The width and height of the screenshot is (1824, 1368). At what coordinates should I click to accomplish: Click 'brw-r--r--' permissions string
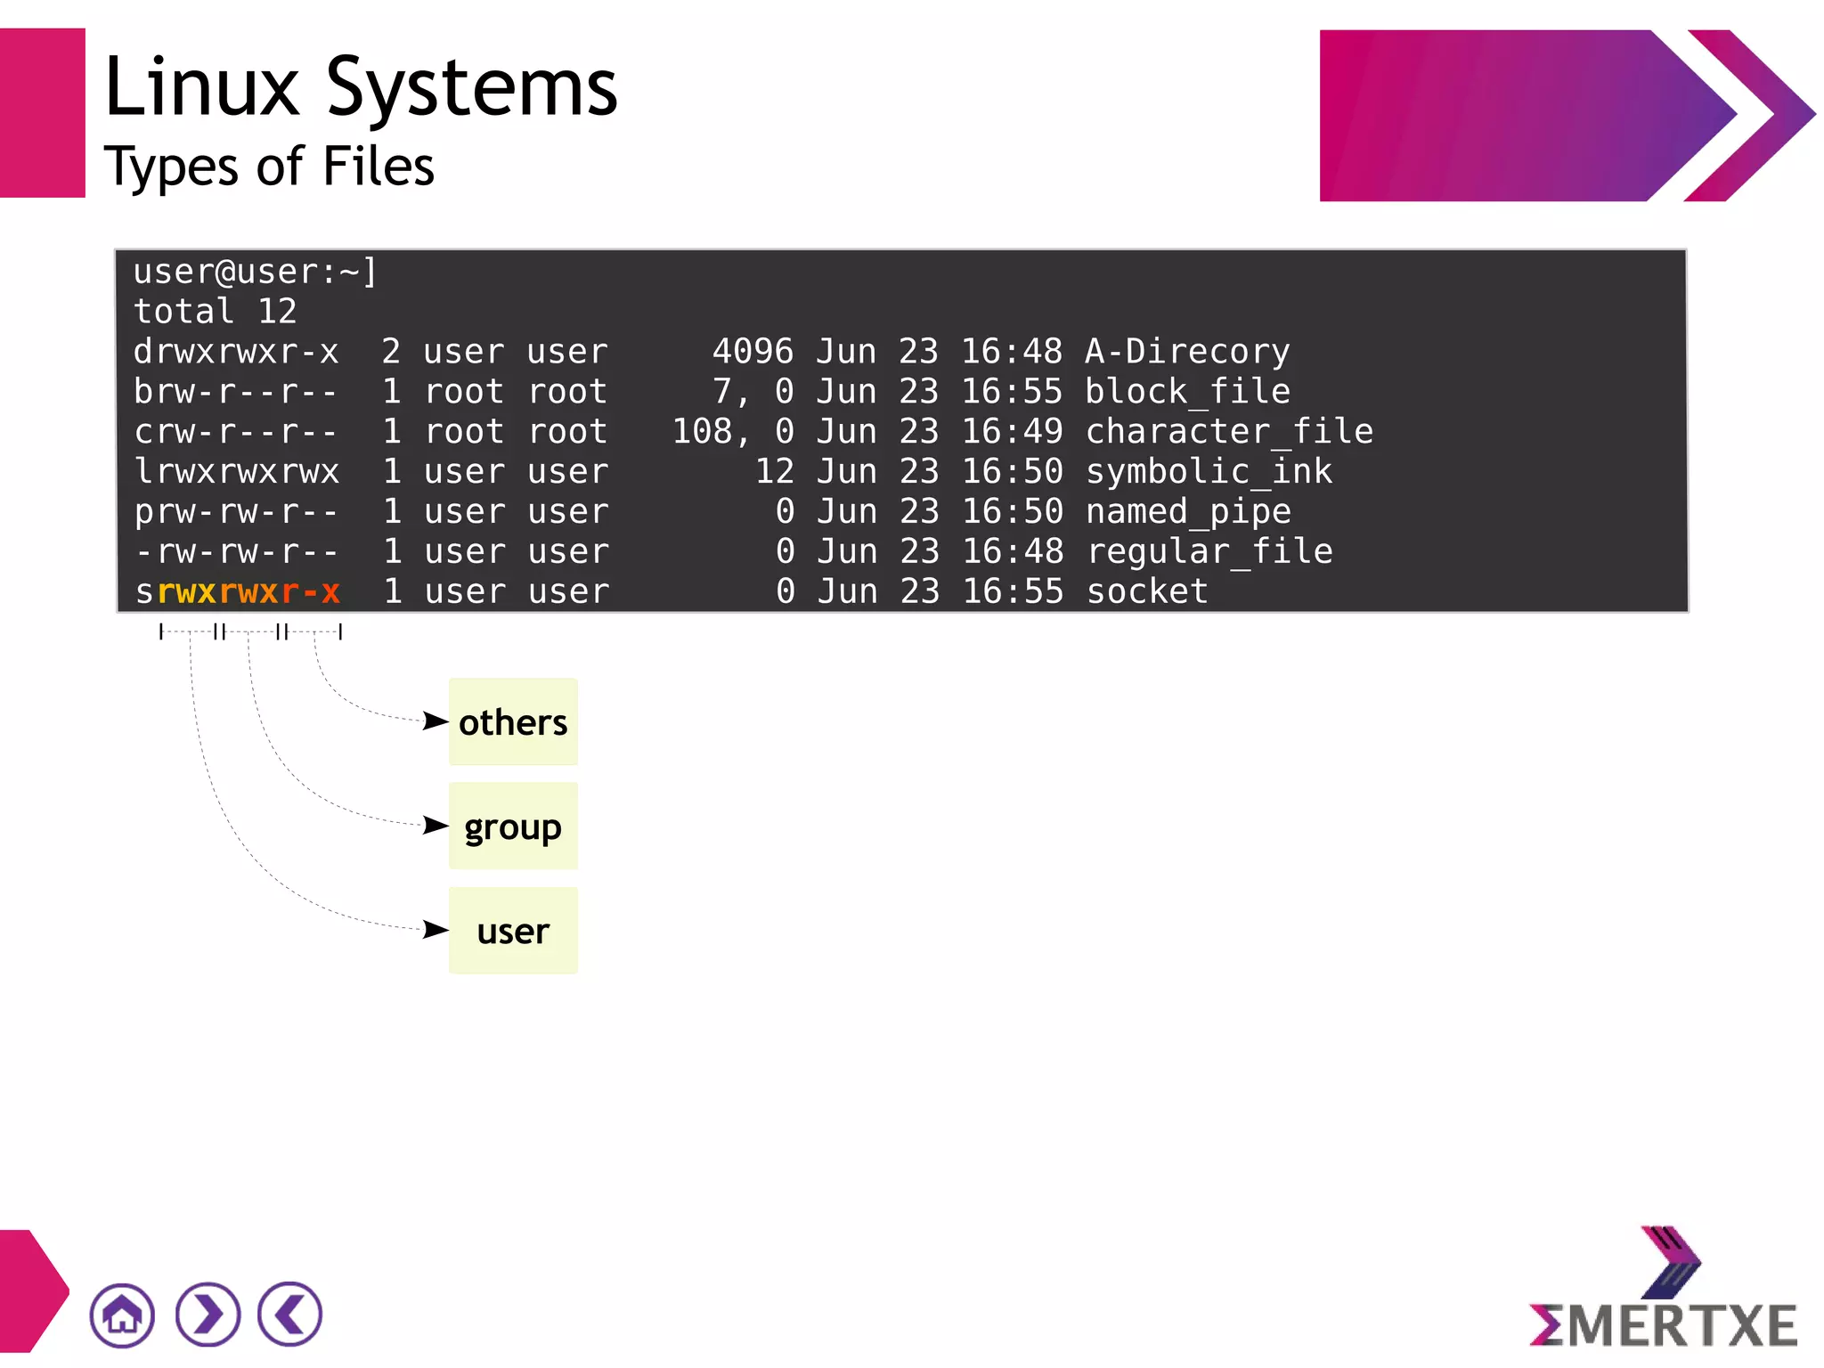coord(236,392)
